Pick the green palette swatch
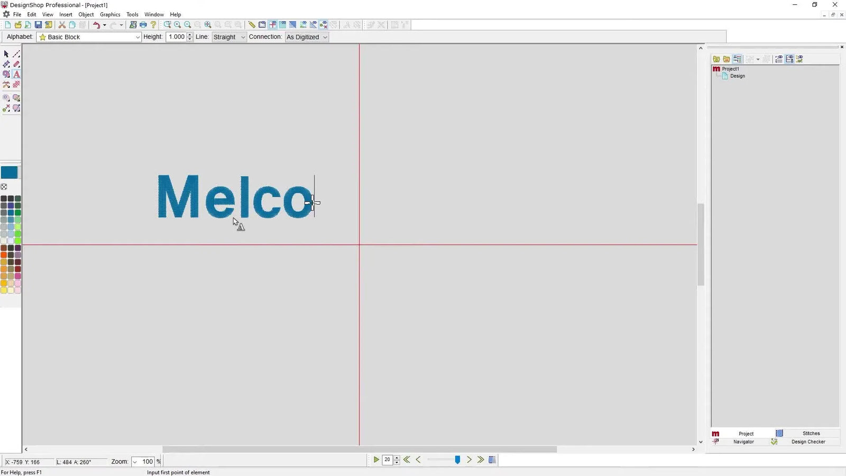The height and width of the screenshot is (476, 846). click(17, 213)
